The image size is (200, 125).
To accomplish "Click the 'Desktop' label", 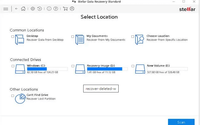I will coord(32,36).
